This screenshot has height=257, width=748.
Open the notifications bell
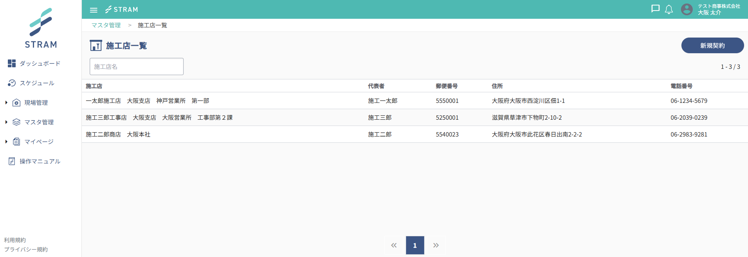point(669,9)
